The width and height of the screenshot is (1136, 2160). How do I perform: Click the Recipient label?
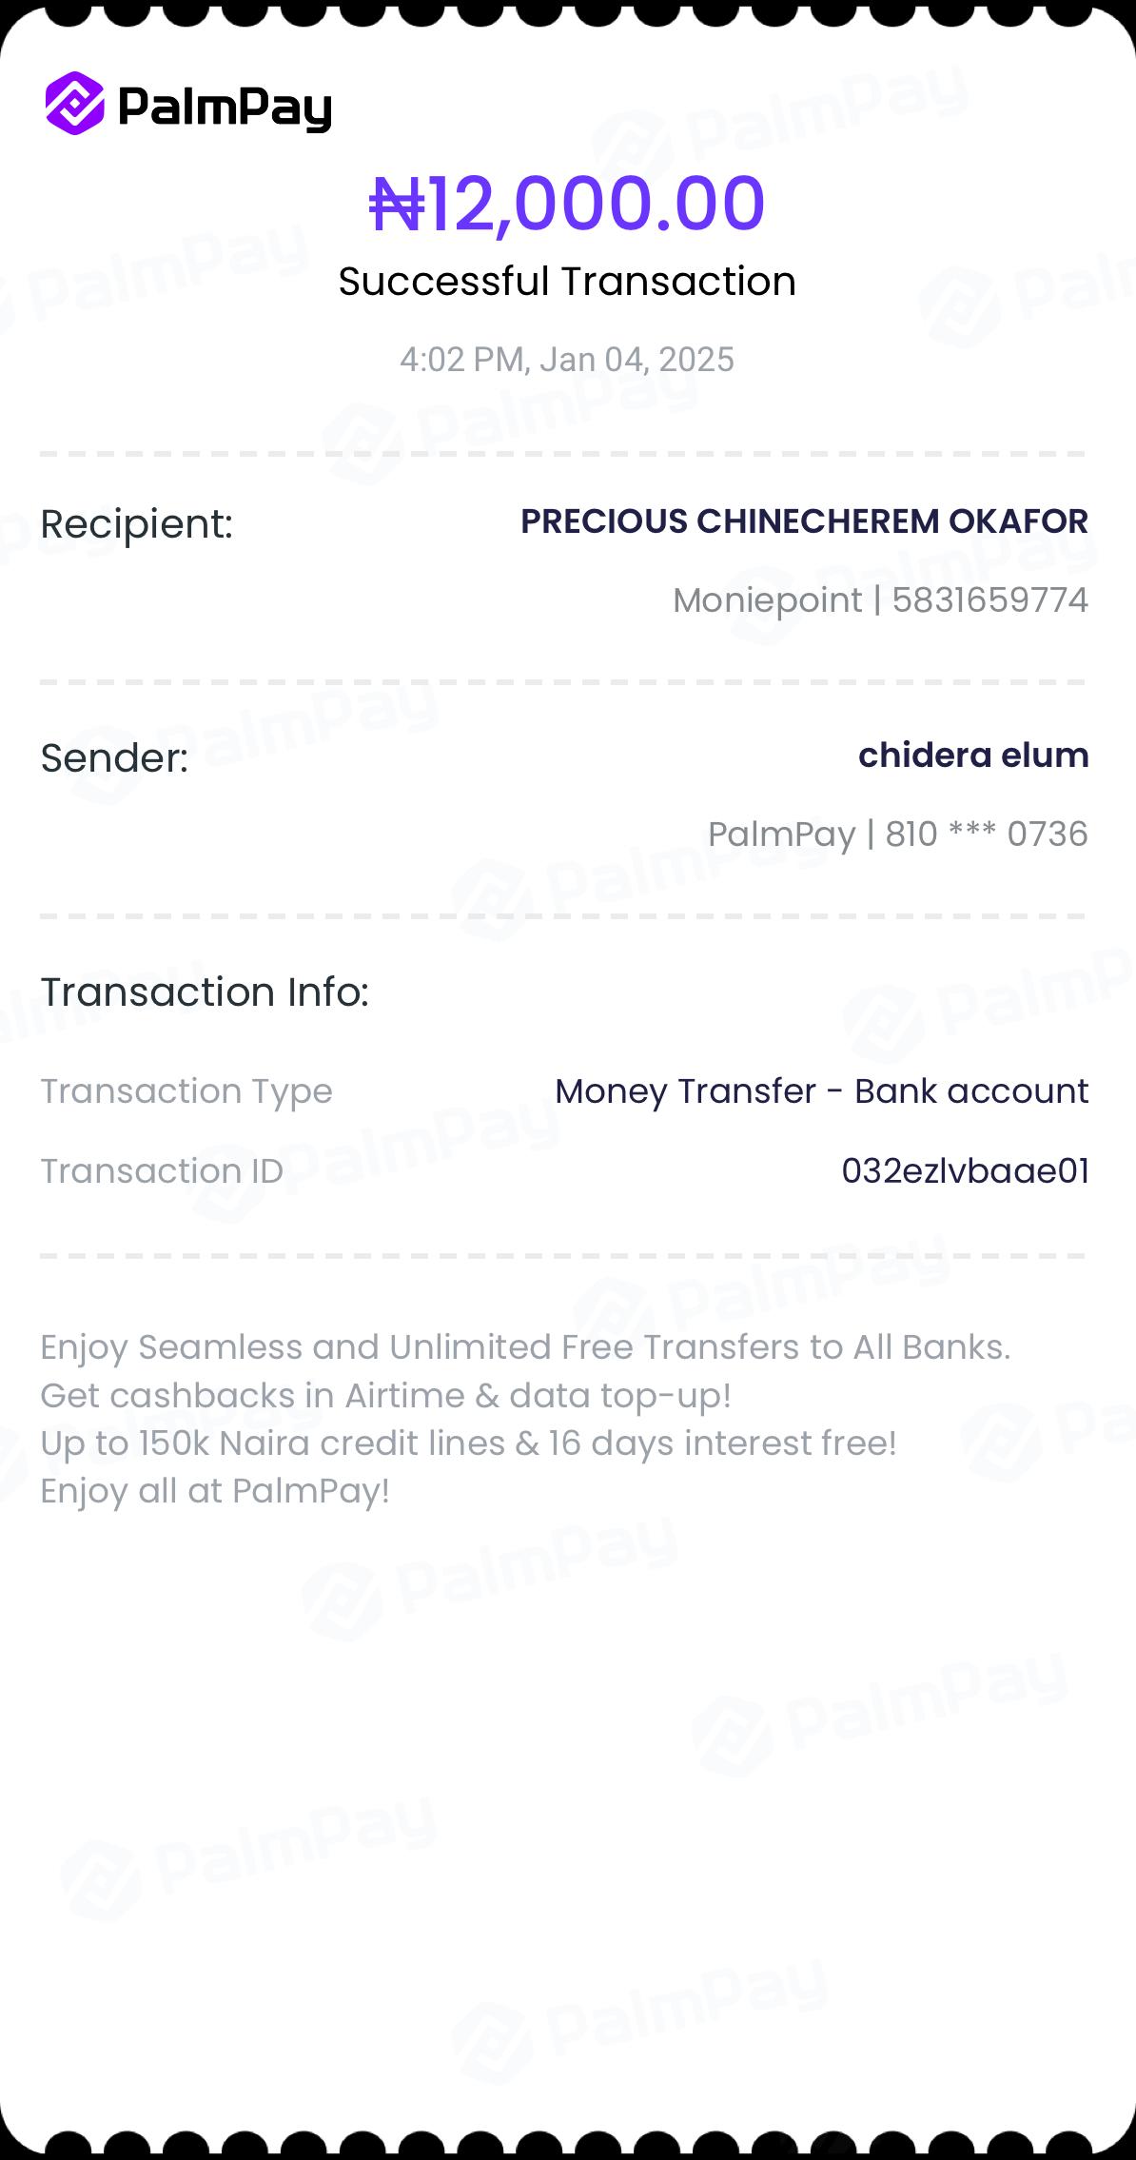[137, 524]
